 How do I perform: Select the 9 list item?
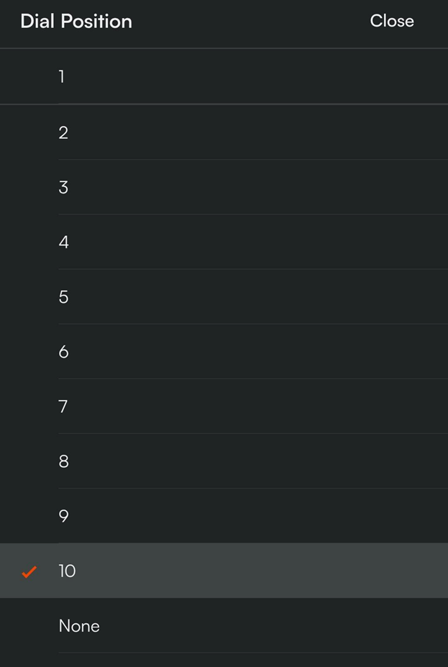pos(224,516)
